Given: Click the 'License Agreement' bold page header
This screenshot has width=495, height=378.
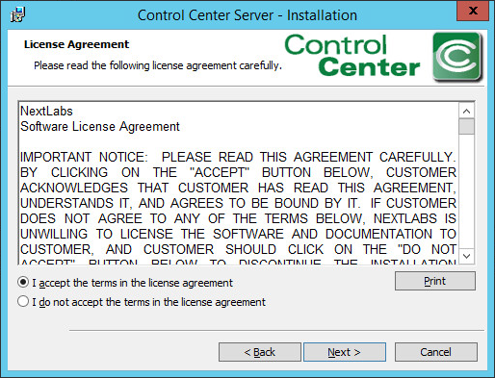Looking at the screenshot, I should coord(76,44).
